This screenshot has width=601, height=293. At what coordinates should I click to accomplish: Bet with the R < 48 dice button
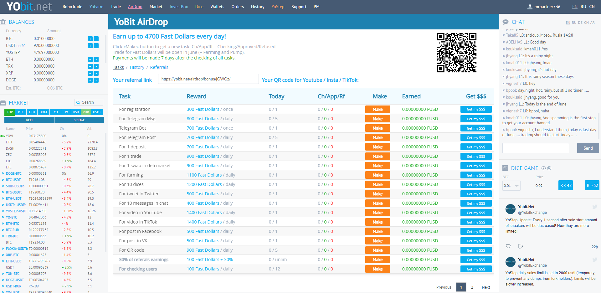[x=566, y=185]
